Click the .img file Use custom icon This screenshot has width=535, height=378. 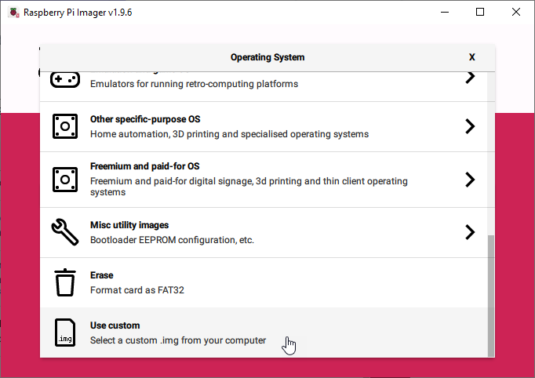coord(65,333)
